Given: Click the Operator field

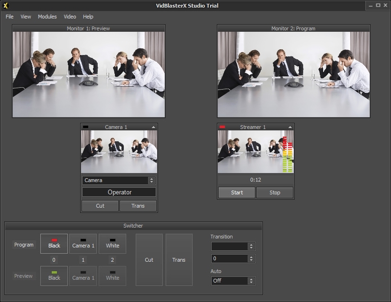Looking at the screenshot, I should (x=119, y=192).
